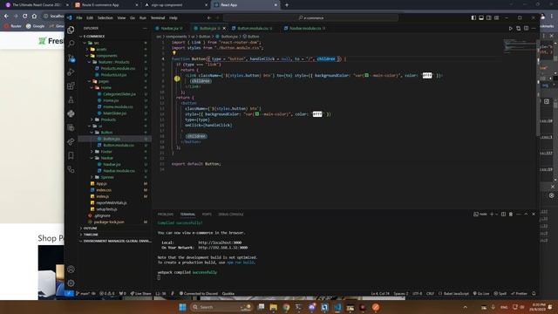The height and width of the screenshot is (314, 558).
Task: Open the Python environments view
Action: pos(71,113)
